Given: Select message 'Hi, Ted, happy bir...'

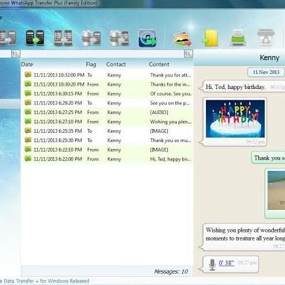Looking at the screenshot, I should [108, 159].
